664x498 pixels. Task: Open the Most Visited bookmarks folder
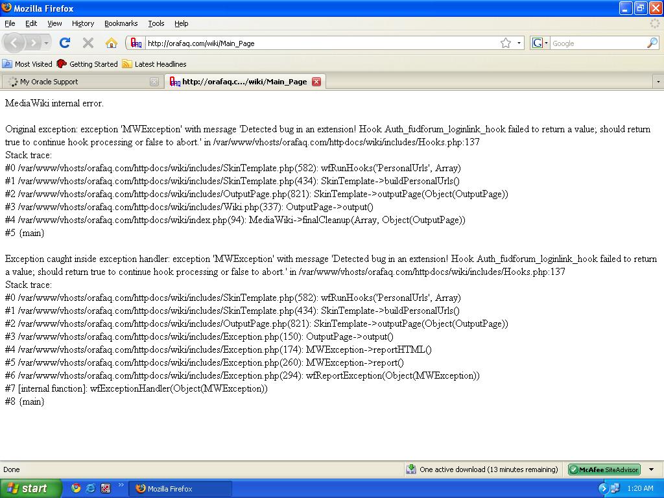pos(27,64)
